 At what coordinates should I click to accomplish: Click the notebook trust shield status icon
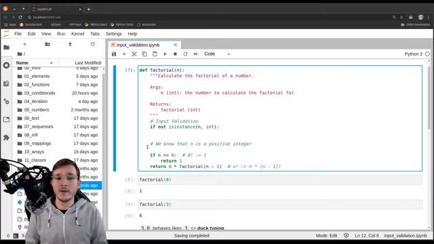346,236
